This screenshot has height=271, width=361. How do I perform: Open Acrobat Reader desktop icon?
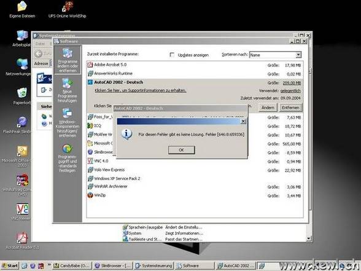point(22,241)
